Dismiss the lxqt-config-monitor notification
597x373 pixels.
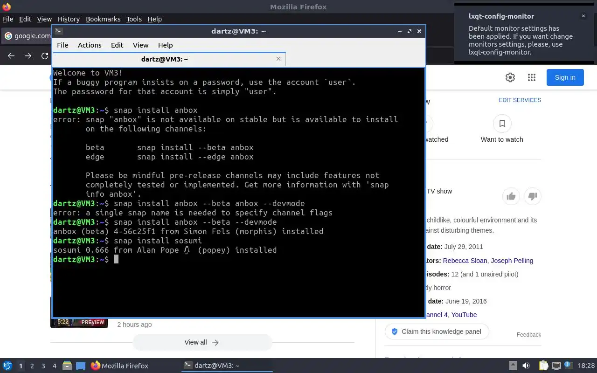tap(583, 16)
